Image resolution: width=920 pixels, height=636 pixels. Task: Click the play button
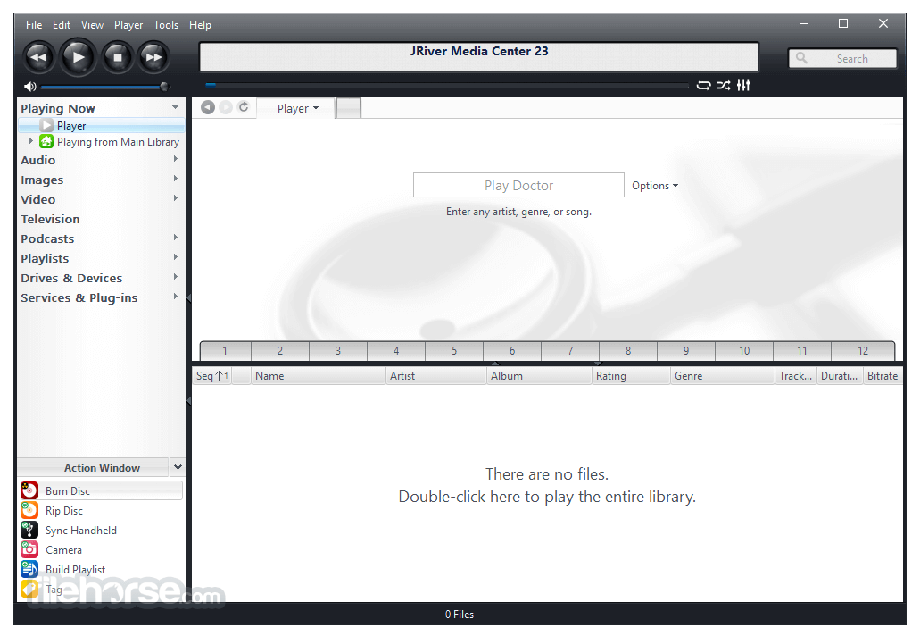tap(78, 57)
